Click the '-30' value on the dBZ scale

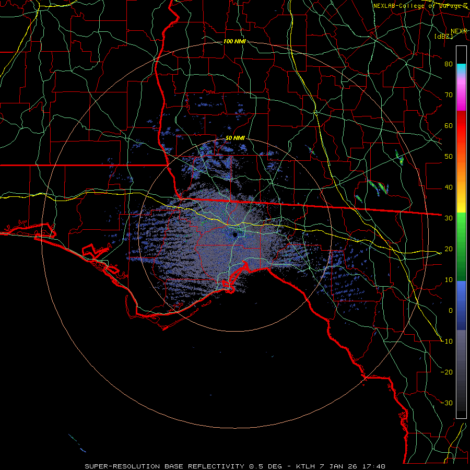pyautogui.click(x=446, y=403)
